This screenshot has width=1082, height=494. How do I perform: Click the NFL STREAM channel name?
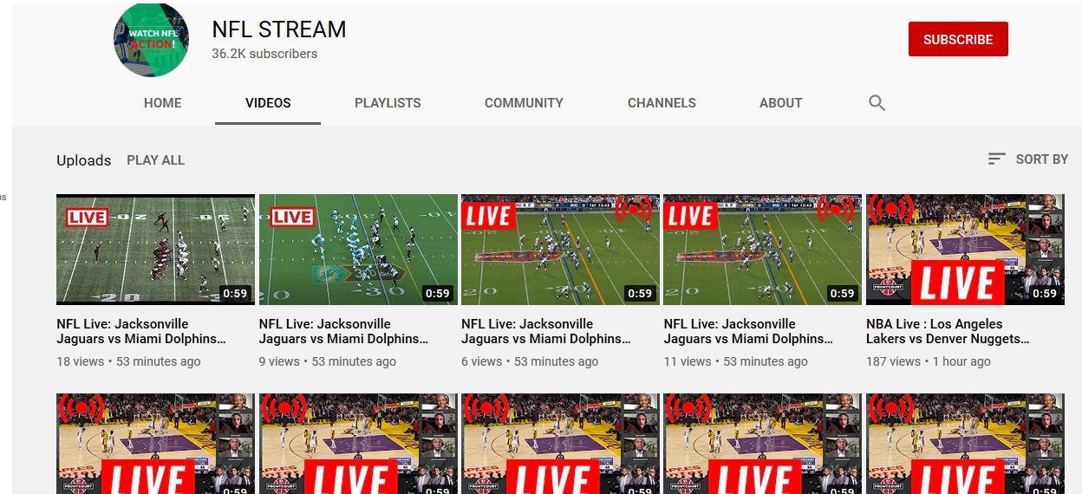(x=279, y=29)
